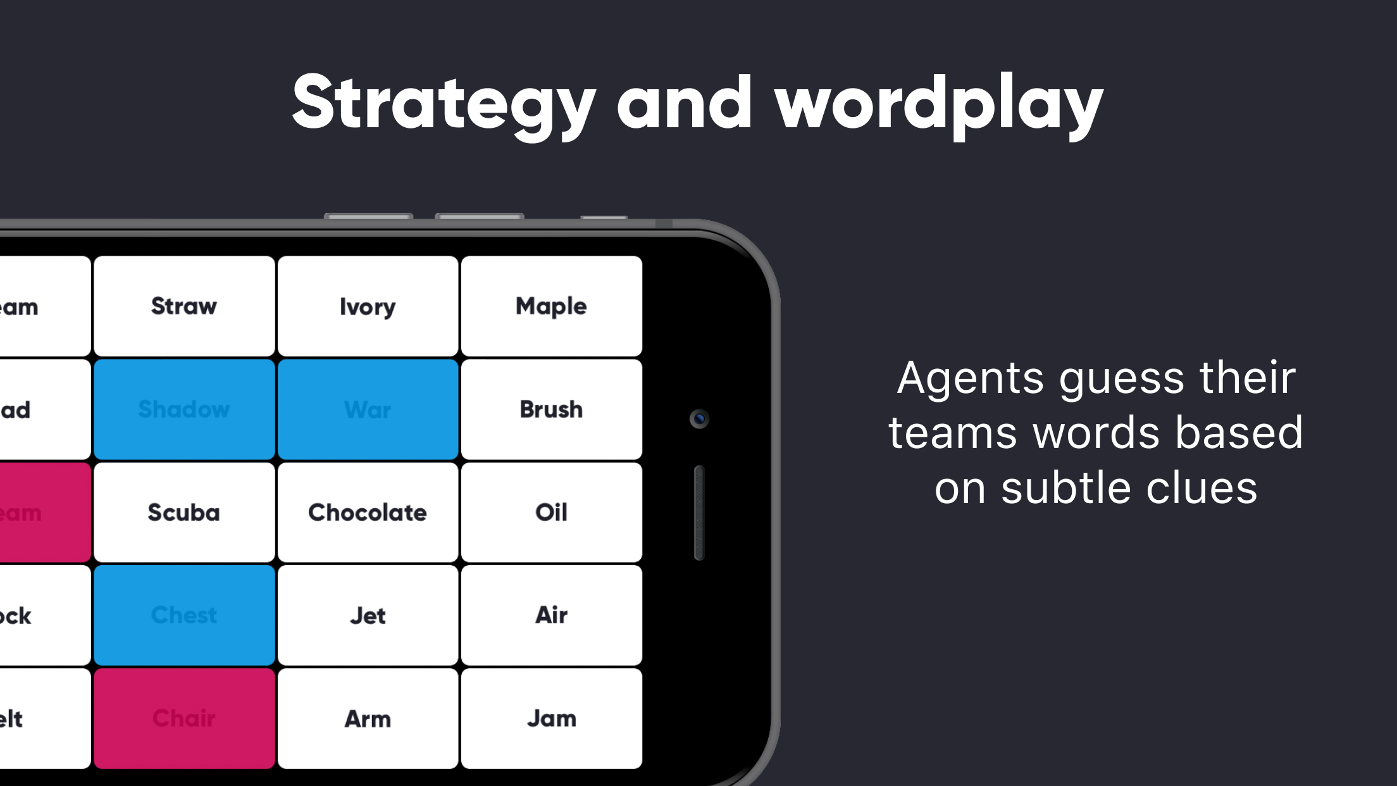
Task: Select the Jet word card
Action: pyautogui.click(x=366, y=615)
